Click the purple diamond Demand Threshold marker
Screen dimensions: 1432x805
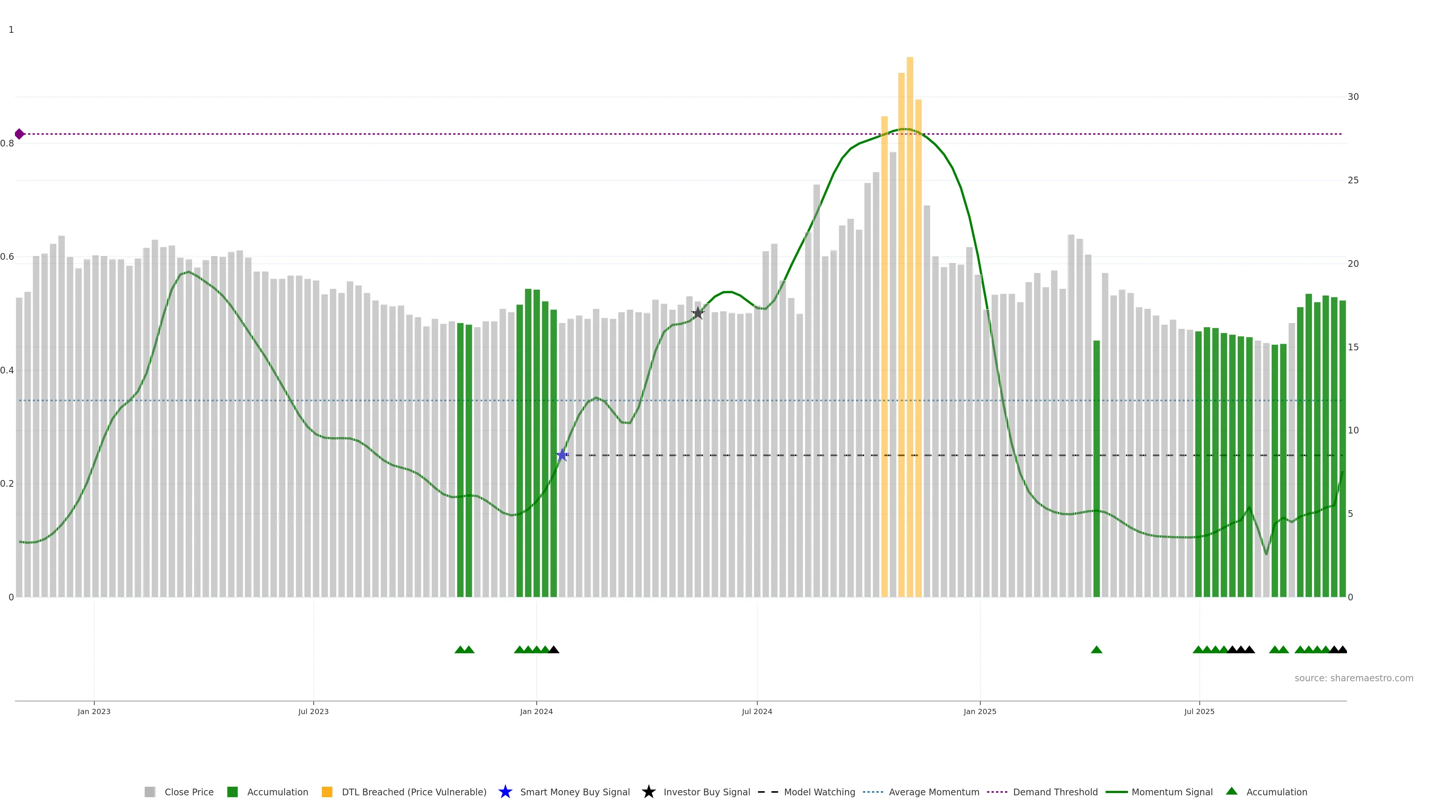pyautogui.click(x=19, y=134)
